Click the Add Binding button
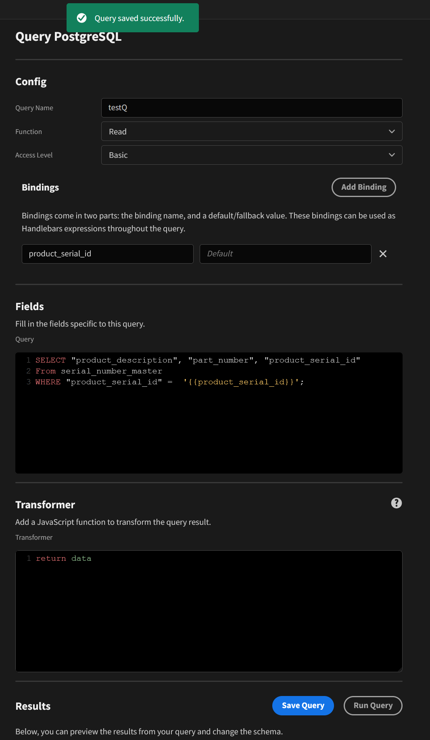Viewport: 430px width, 740px height. point(363,187)
